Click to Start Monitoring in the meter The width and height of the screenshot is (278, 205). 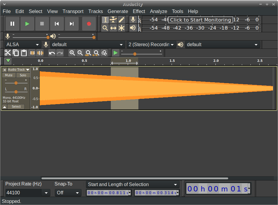tap(200, 20)
